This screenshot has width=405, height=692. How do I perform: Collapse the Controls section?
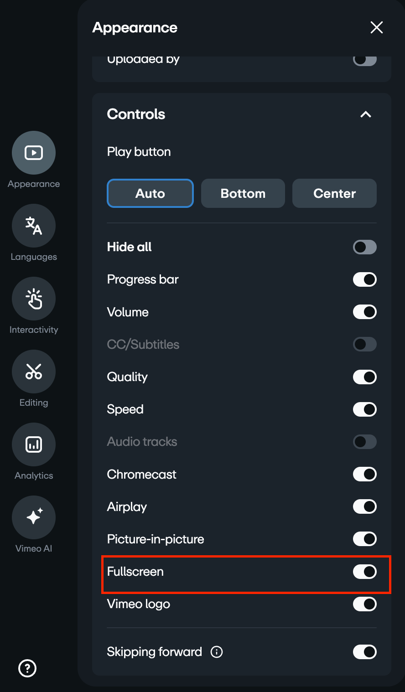point(365,114)
